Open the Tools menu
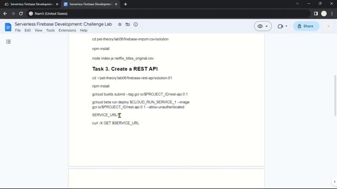 51,30
